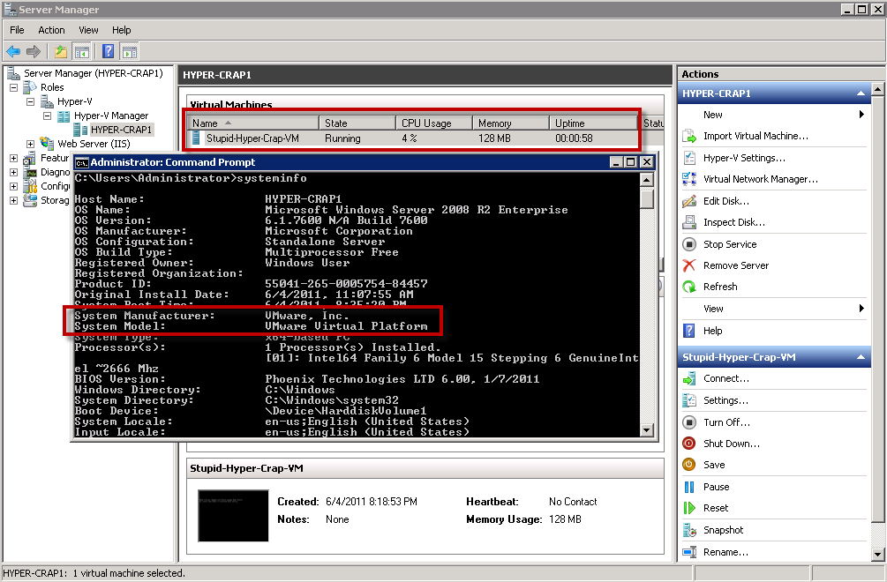The width and height of the screenshot is (887, 582).
Task: Click the Virtual Network Manager icon
Action: pyautogui.click(x=689, y=179)
